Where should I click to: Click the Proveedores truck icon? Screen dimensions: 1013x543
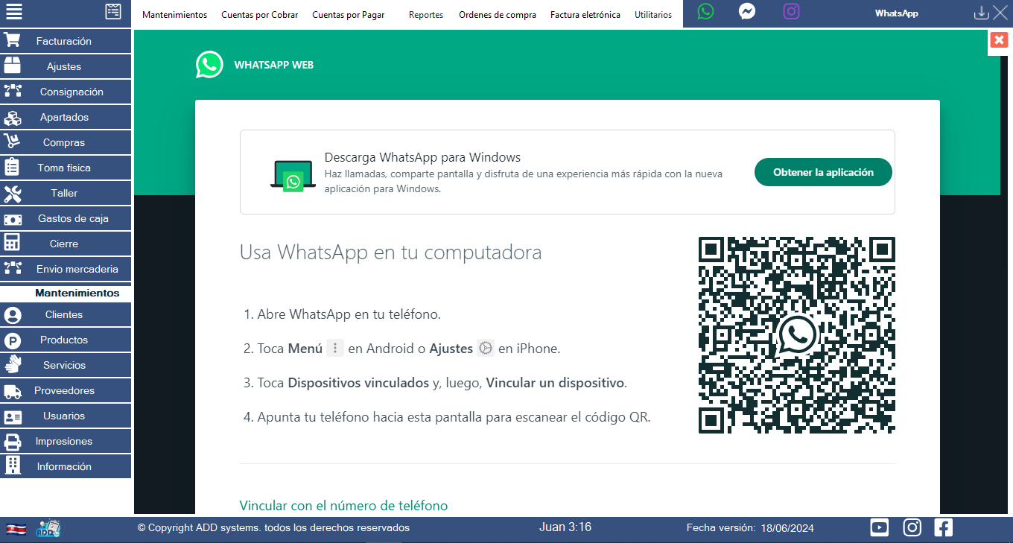(13, 391)
